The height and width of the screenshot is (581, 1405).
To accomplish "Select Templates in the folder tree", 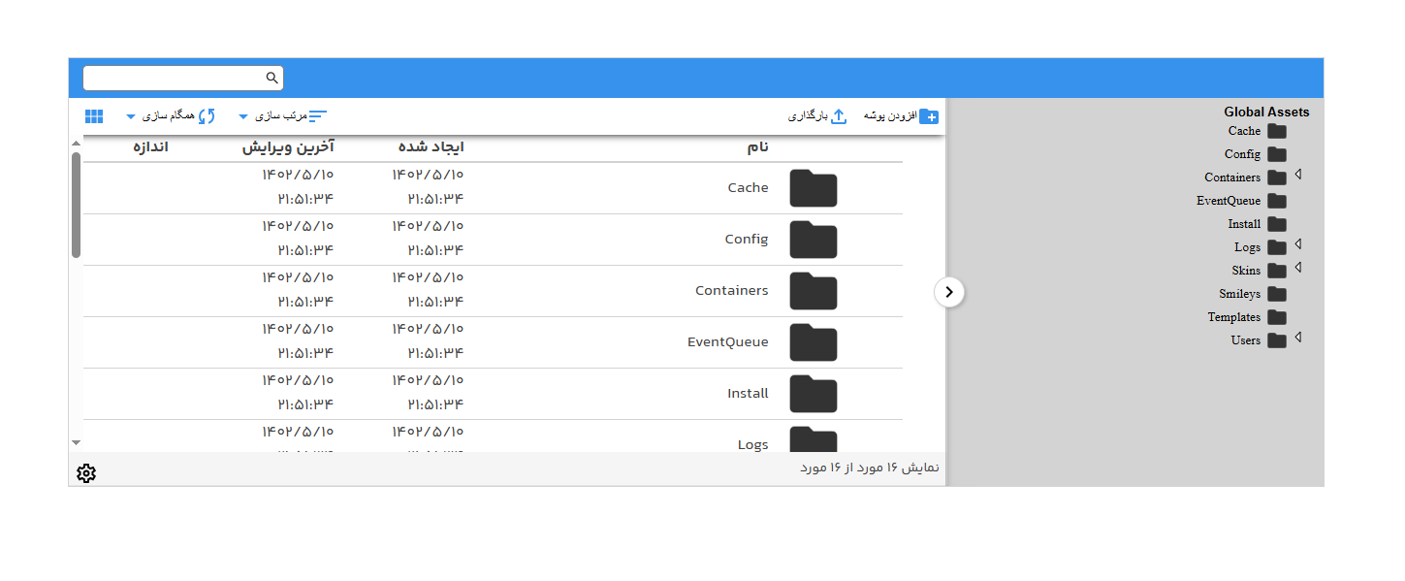I will tap(1233, 317).
